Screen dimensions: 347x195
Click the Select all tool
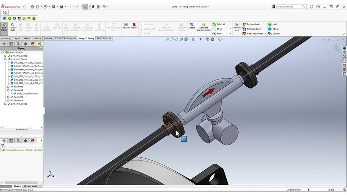(219, 24)
